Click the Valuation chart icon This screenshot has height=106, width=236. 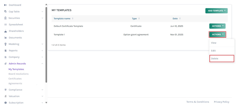[6, 96]
